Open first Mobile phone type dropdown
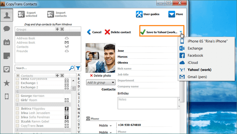Viewport: 237px width, 134px height. click(x=105, y=125)
